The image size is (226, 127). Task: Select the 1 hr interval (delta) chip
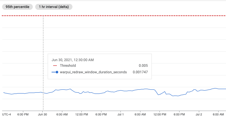[x=54, y=7]
